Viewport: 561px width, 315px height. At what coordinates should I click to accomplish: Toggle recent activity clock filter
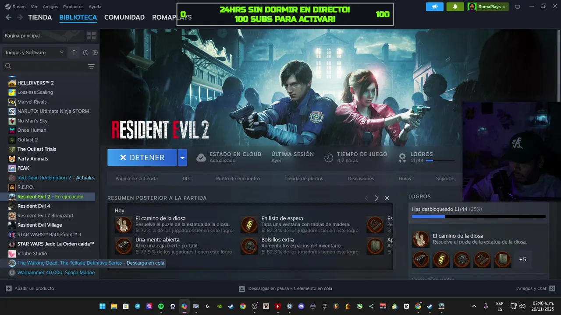point(85,52)
